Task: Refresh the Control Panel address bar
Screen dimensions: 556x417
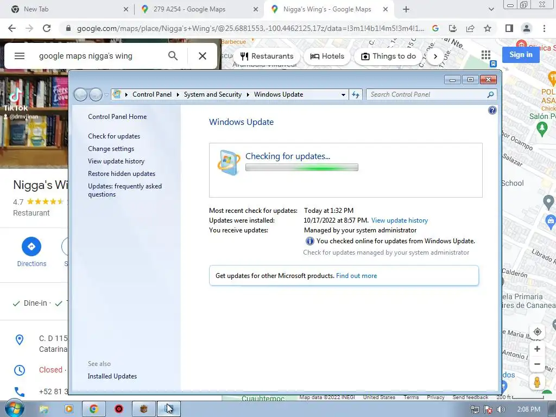Action: (x=356, y=94)
